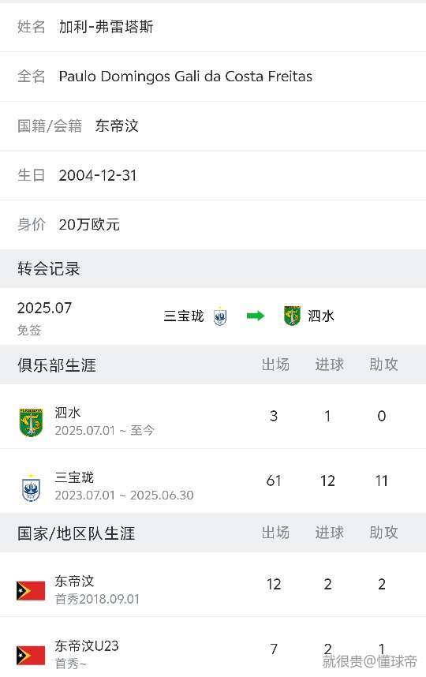
Task: Open the 东帝汶 debut 2018.09.01 entry
Action: 213,585
